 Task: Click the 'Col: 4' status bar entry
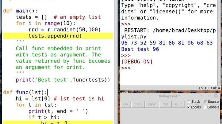[x=215, y=88]
